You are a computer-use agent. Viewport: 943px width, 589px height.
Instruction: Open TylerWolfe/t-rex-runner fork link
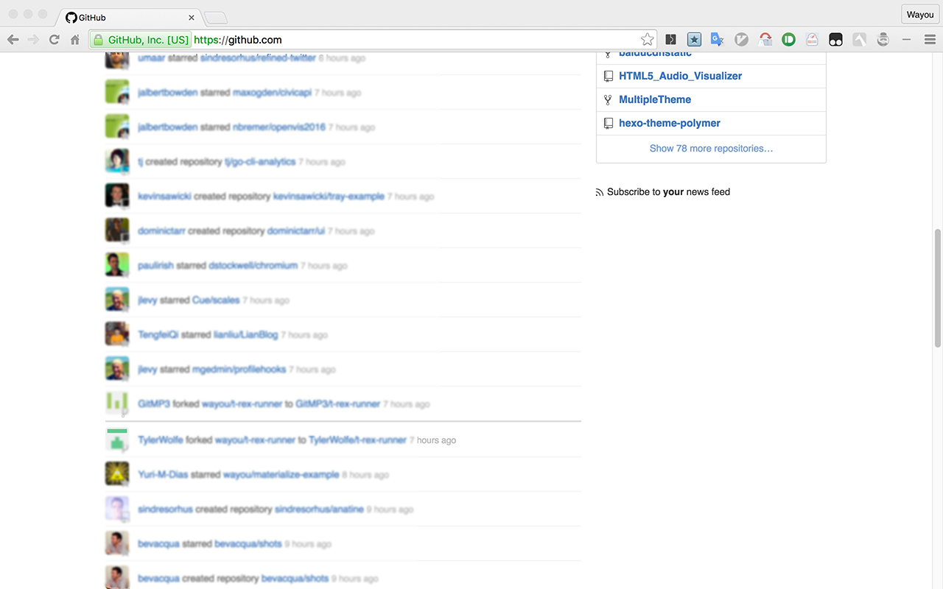tap(357, 440)
